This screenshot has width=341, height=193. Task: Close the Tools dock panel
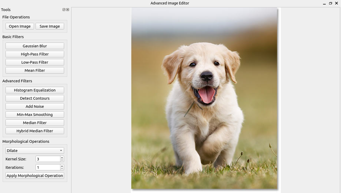tap(68, 10)
